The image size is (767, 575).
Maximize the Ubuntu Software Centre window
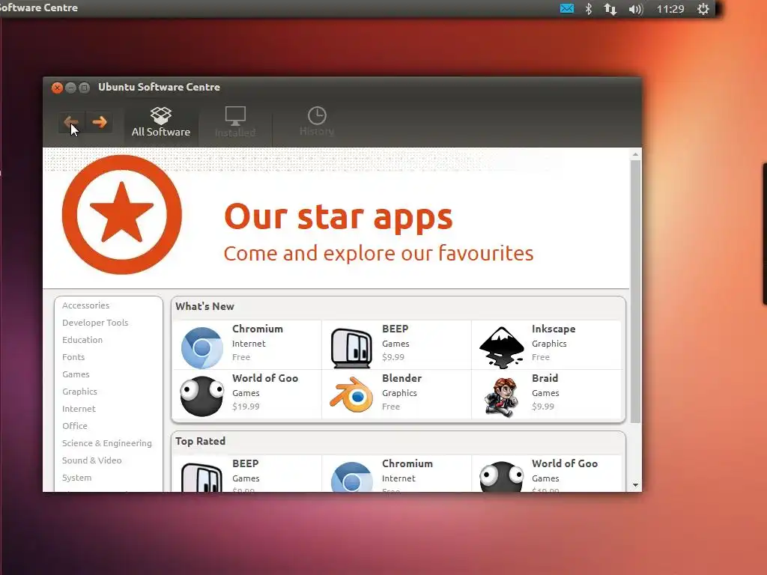click(x=84, y=88)
